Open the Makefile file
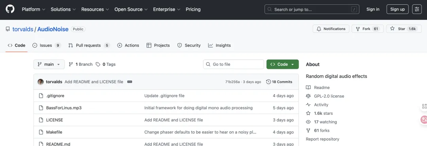The width and height of the screenshot is (427, 146). click(54, 132)
